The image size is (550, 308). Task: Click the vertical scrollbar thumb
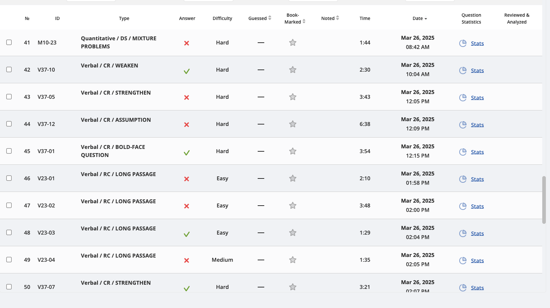(x=544, y=200)
